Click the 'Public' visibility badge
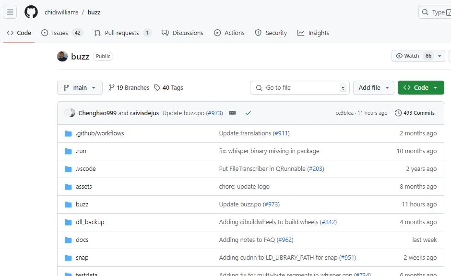451x276 pixels. pos(103,56)
